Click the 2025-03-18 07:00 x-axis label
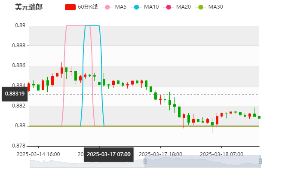 (222, 154)
